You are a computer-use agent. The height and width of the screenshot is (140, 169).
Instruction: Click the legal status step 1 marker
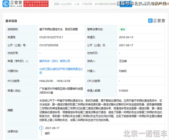pos(41,128)
